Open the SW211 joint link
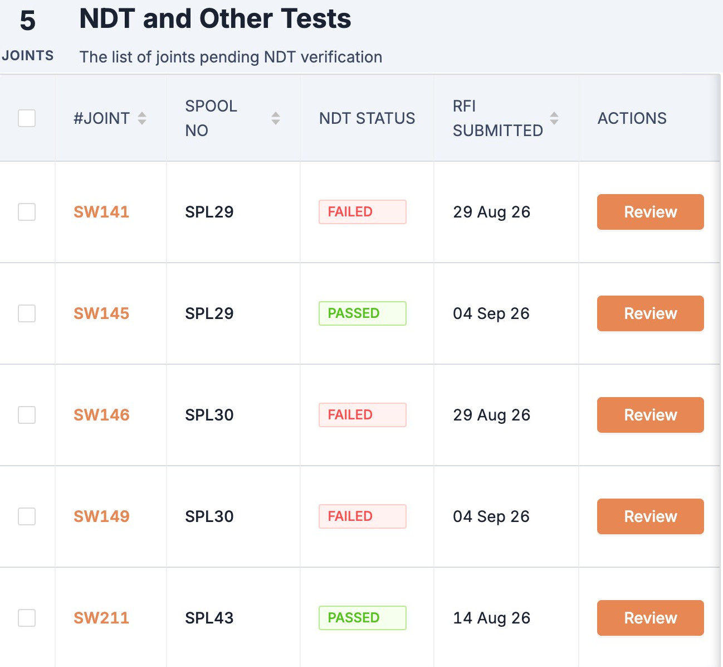The image size is (723, 667). click(101, 618)
